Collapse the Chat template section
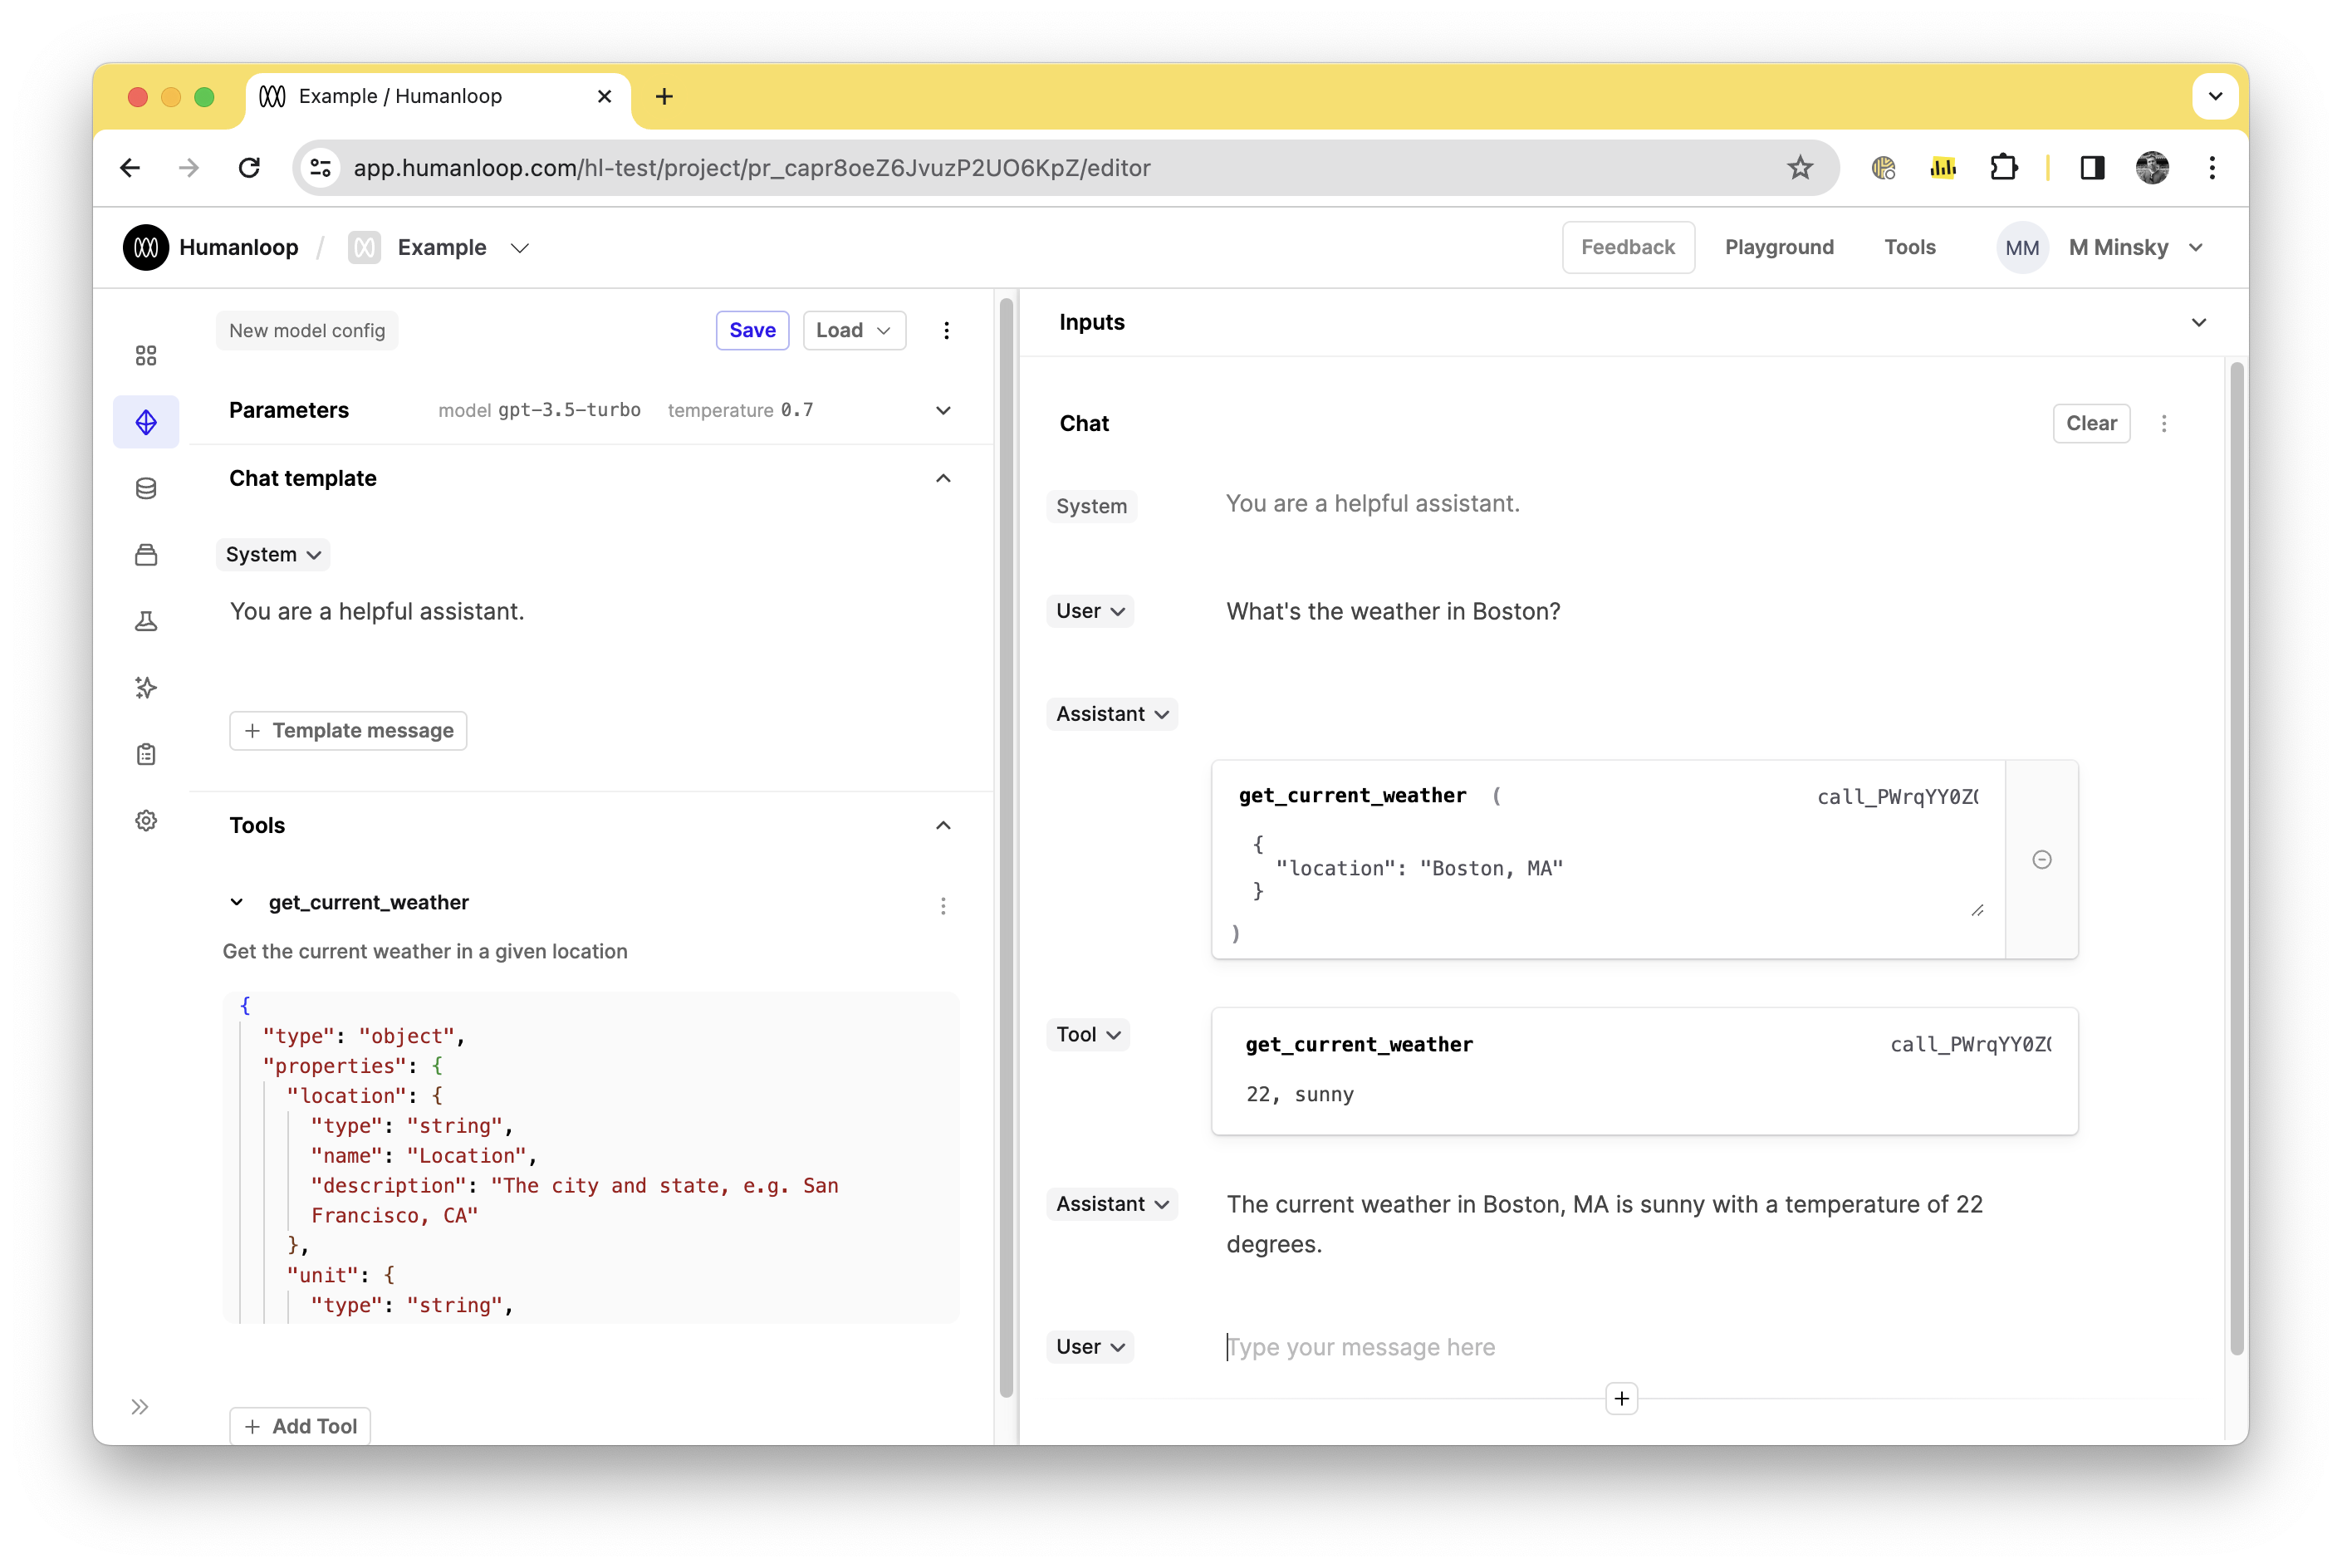 point(942,478)
